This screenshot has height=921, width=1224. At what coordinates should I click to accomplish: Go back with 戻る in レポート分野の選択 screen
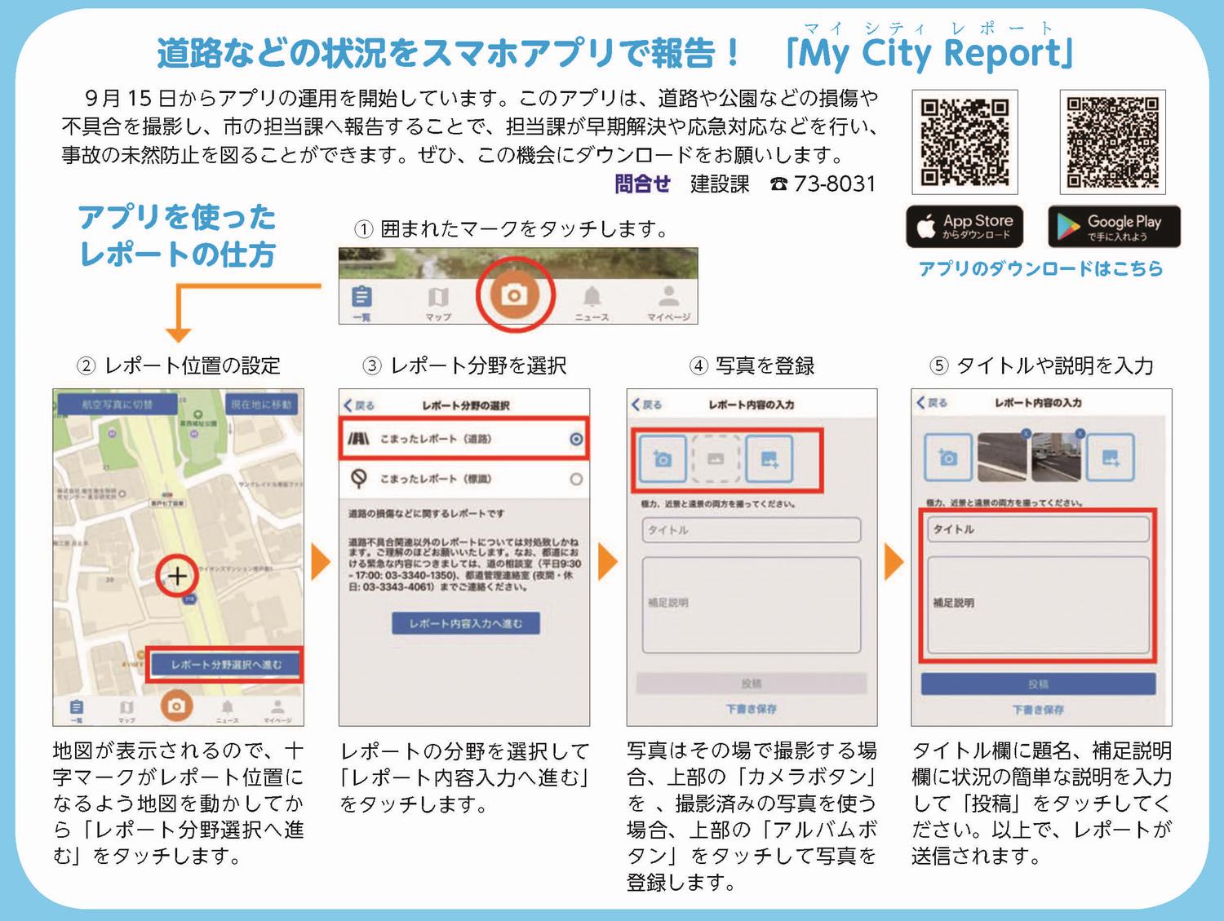pos(359,405)
